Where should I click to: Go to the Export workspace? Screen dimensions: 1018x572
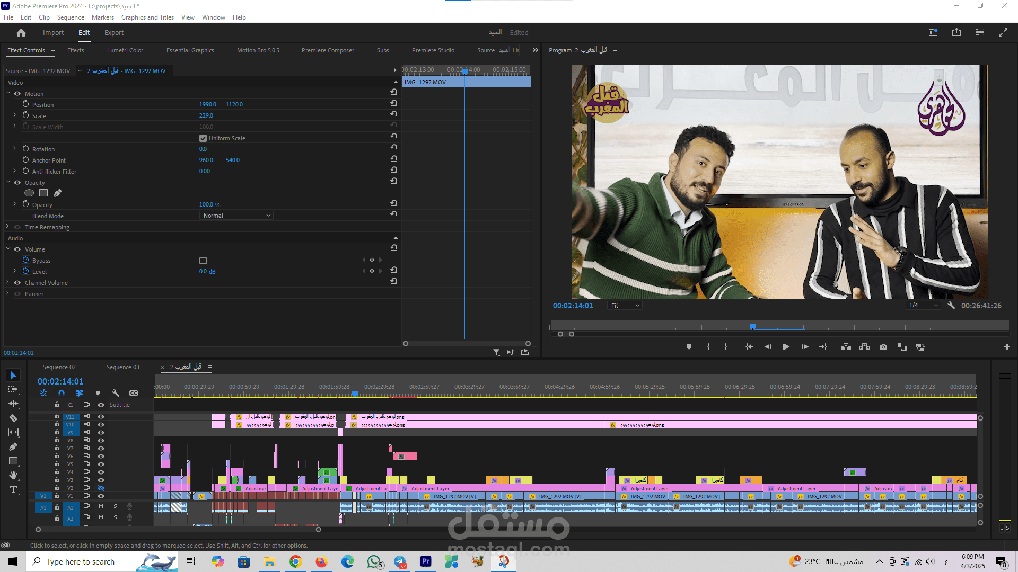click(114, 32)
